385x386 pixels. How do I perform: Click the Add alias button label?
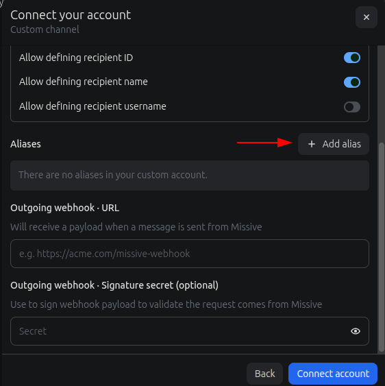(341, 144)
